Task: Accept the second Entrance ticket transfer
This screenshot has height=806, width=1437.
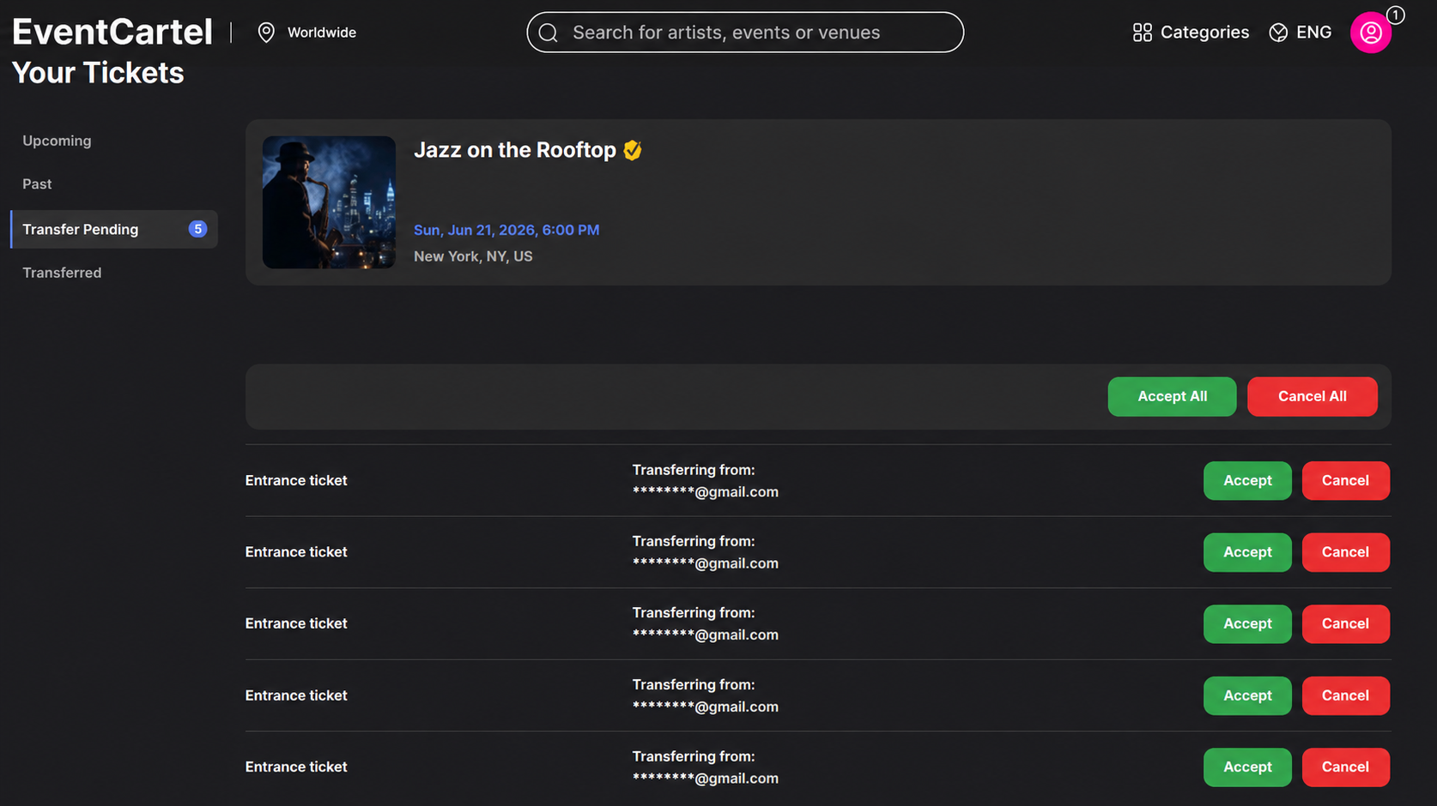Action: pyautogui.click(x=1247, y=552)
